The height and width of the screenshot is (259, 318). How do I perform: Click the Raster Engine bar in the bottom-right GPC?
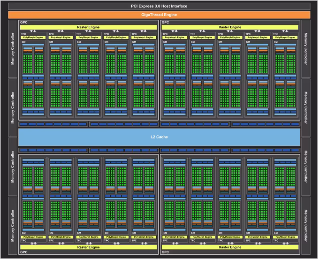(x=230, y=247)
